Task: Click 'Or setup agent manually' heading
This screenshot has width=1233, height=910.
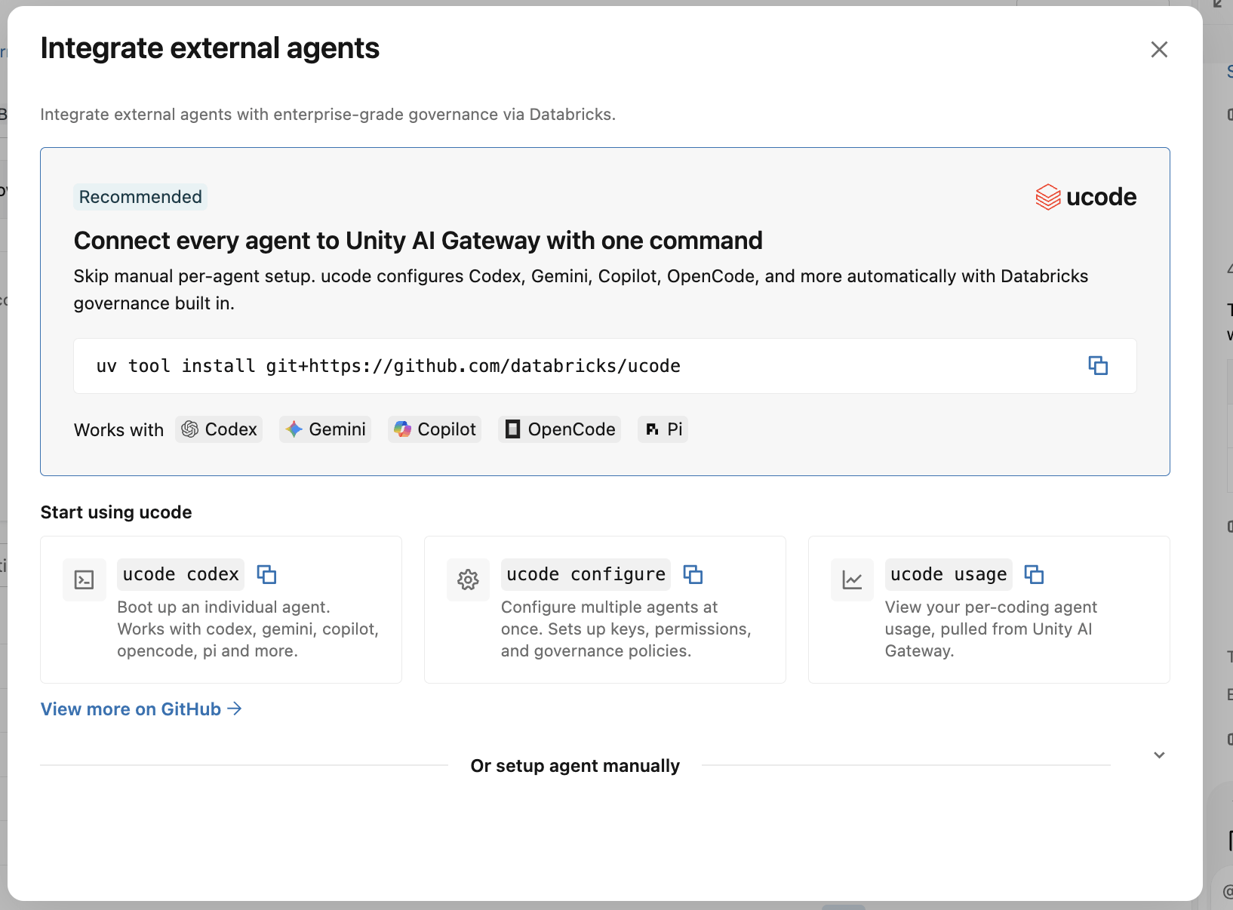Action: tap(575, 766)
